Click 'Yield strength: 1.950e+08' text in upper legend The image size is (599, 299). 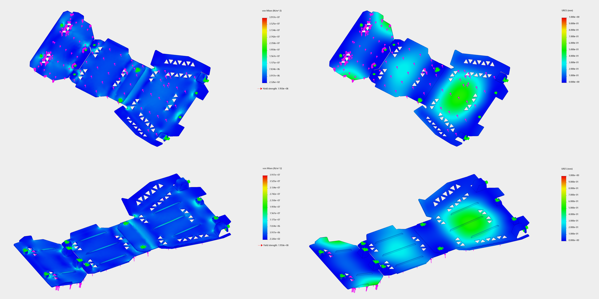(275, 89)
